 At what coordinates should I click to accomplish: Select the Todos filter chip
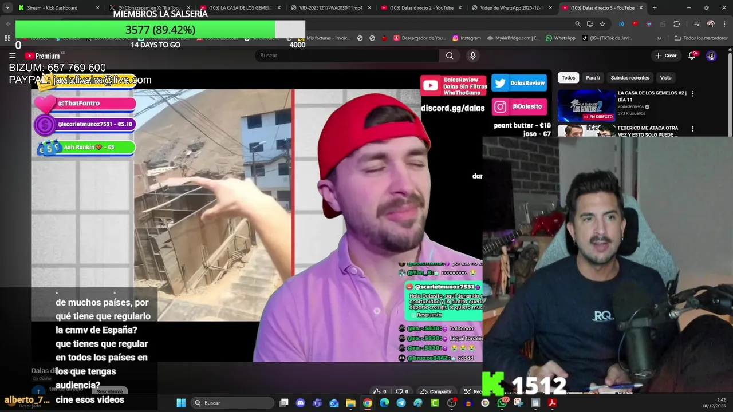pyautogui.click(x=568, y=78)
